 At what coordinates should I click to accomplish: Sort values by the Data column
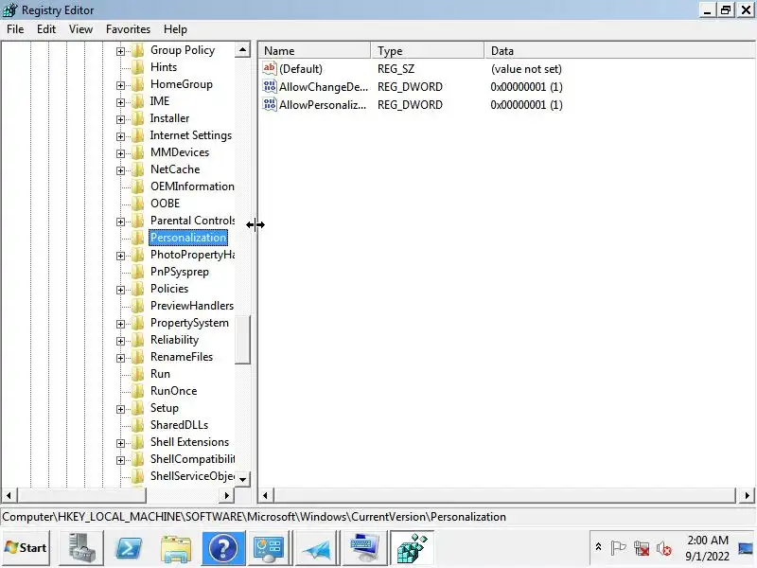point(620,51)
